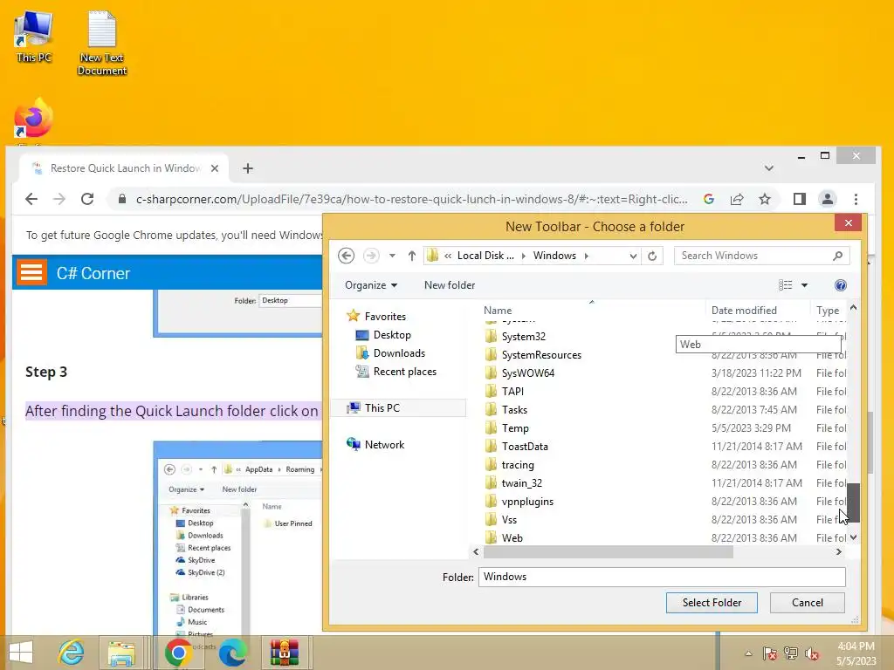
Task: Click the file list vertical scrollbar thumb
Action: [x=853, y=502]
